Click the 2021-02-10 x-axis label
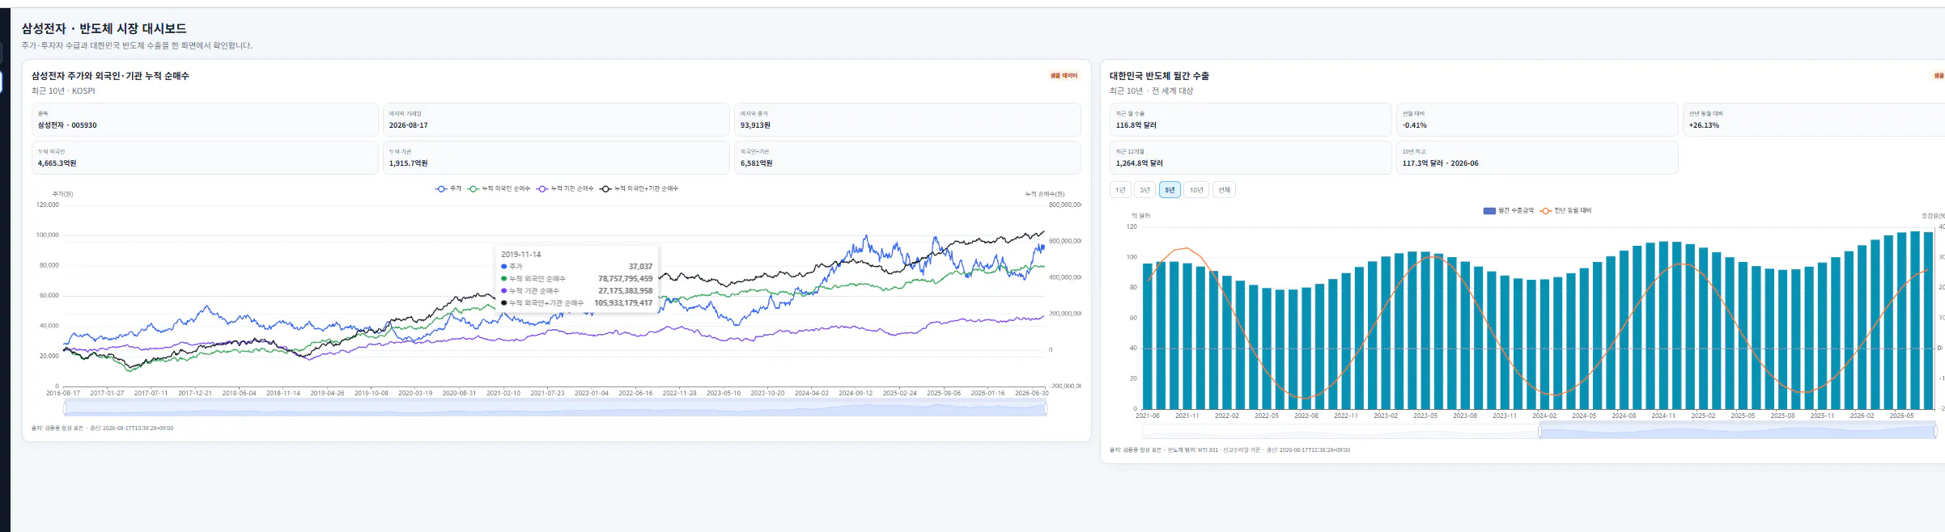Viewport: 1945px width, 532px height. coord(503,394)
